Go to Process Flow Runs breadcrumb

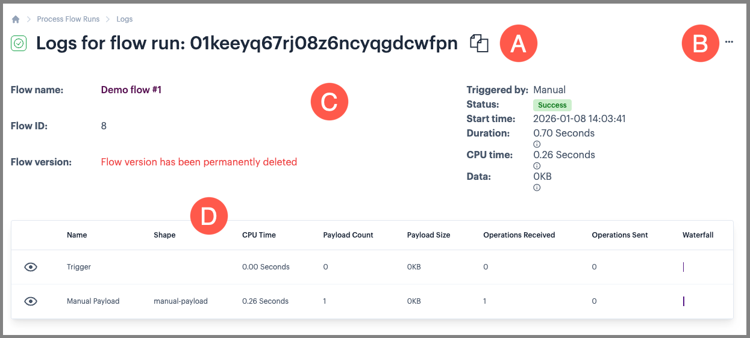(68, 19)
